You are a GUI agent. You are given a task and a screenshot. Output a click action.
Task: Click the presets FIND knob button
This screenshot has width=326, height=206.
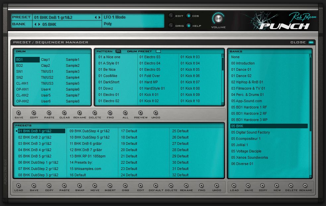(x=201, y=185)
